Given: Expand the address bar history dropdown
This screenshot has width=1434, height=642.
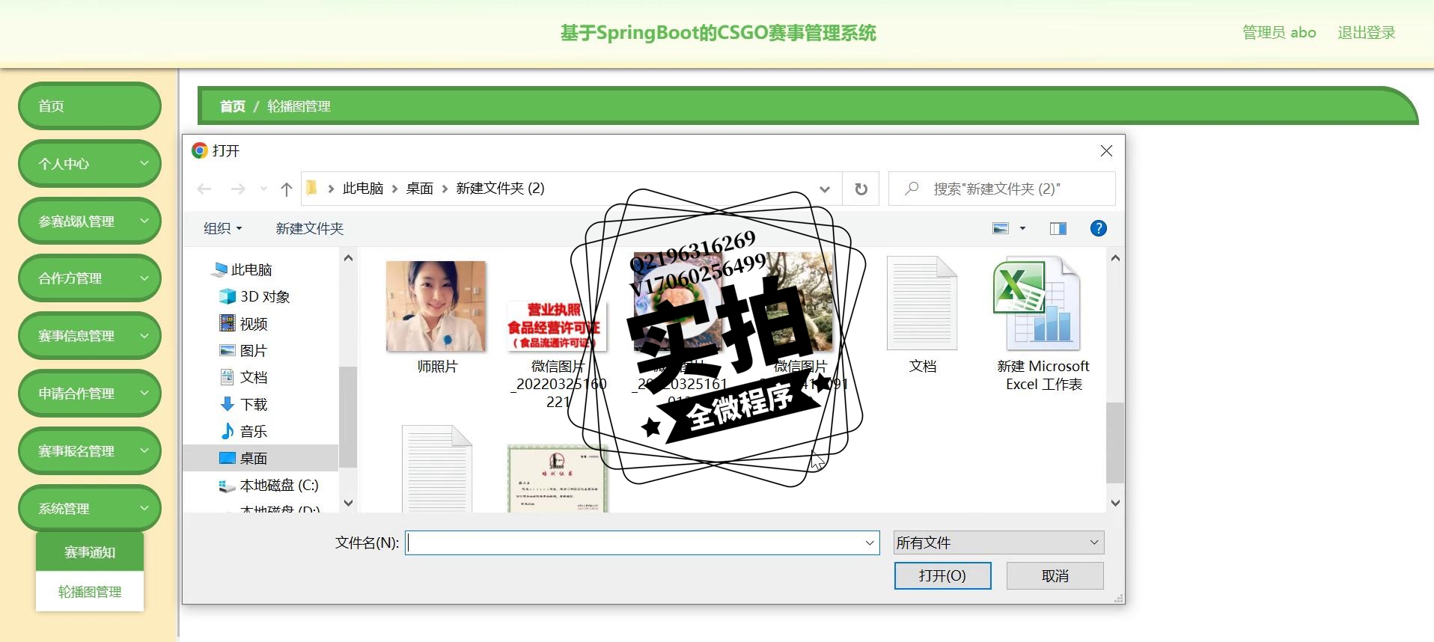Looking at the screenshot, I should click(824, 189).
